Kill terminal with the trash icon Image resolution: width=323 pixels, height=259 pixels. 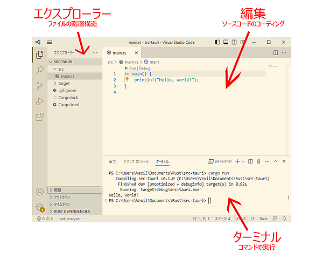coord(258,161)
